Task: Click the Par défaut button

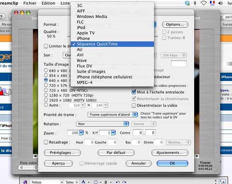Action: (116, 153)
